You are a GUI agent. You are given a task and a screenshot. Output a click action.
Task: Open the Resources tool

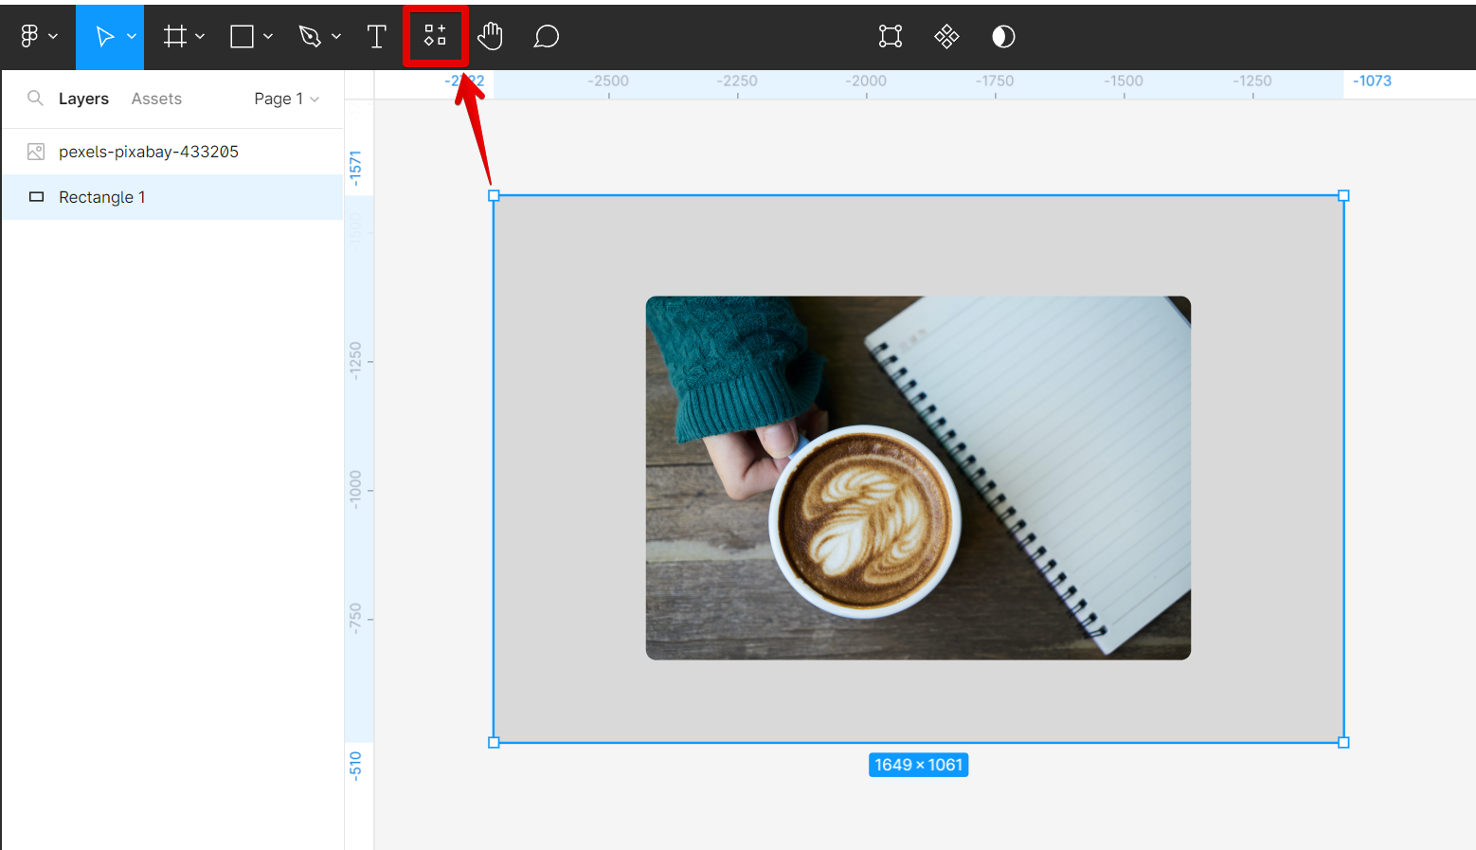pos(435,36)
